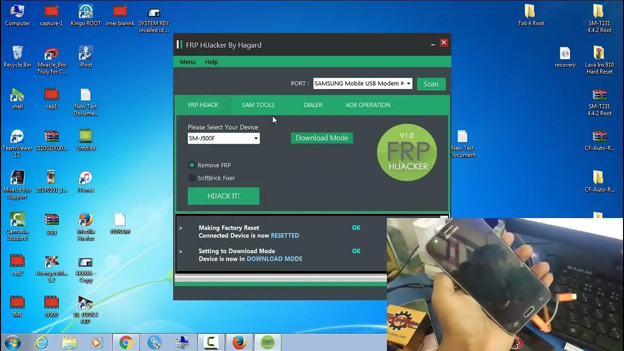Click the 'Making Factory Reset' log line
This screenshot has width=624, height=351.
[229, 228]
